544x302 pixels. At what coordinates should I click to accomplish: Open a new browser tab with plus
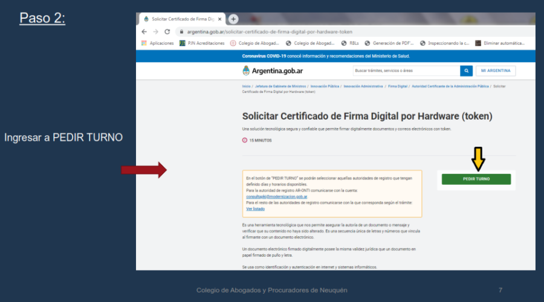pyautogui.click(x=233, y=19)
